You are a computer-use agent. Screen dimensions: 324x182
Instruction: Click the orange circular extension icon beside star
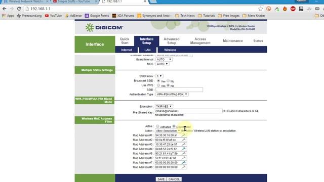point(269,9)
